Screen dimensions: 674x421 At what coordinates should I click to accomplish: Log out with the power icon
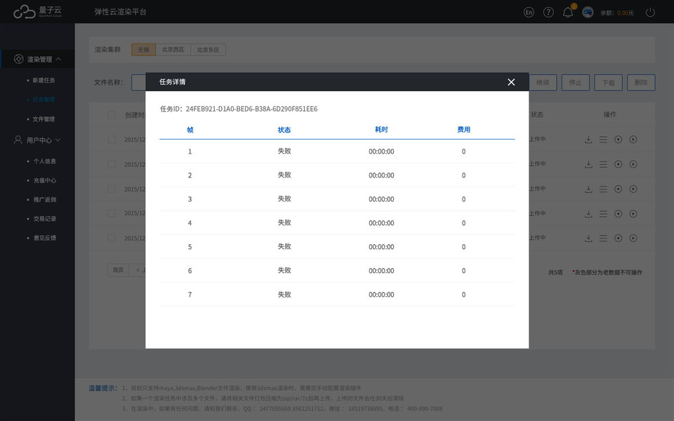coord(650,12)
